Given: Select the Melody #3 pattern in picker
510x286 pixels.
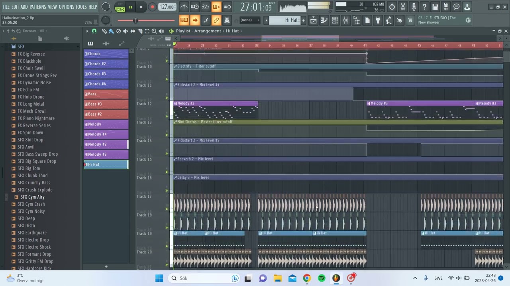Looking at the screenshot, I should tap(106, 155).
